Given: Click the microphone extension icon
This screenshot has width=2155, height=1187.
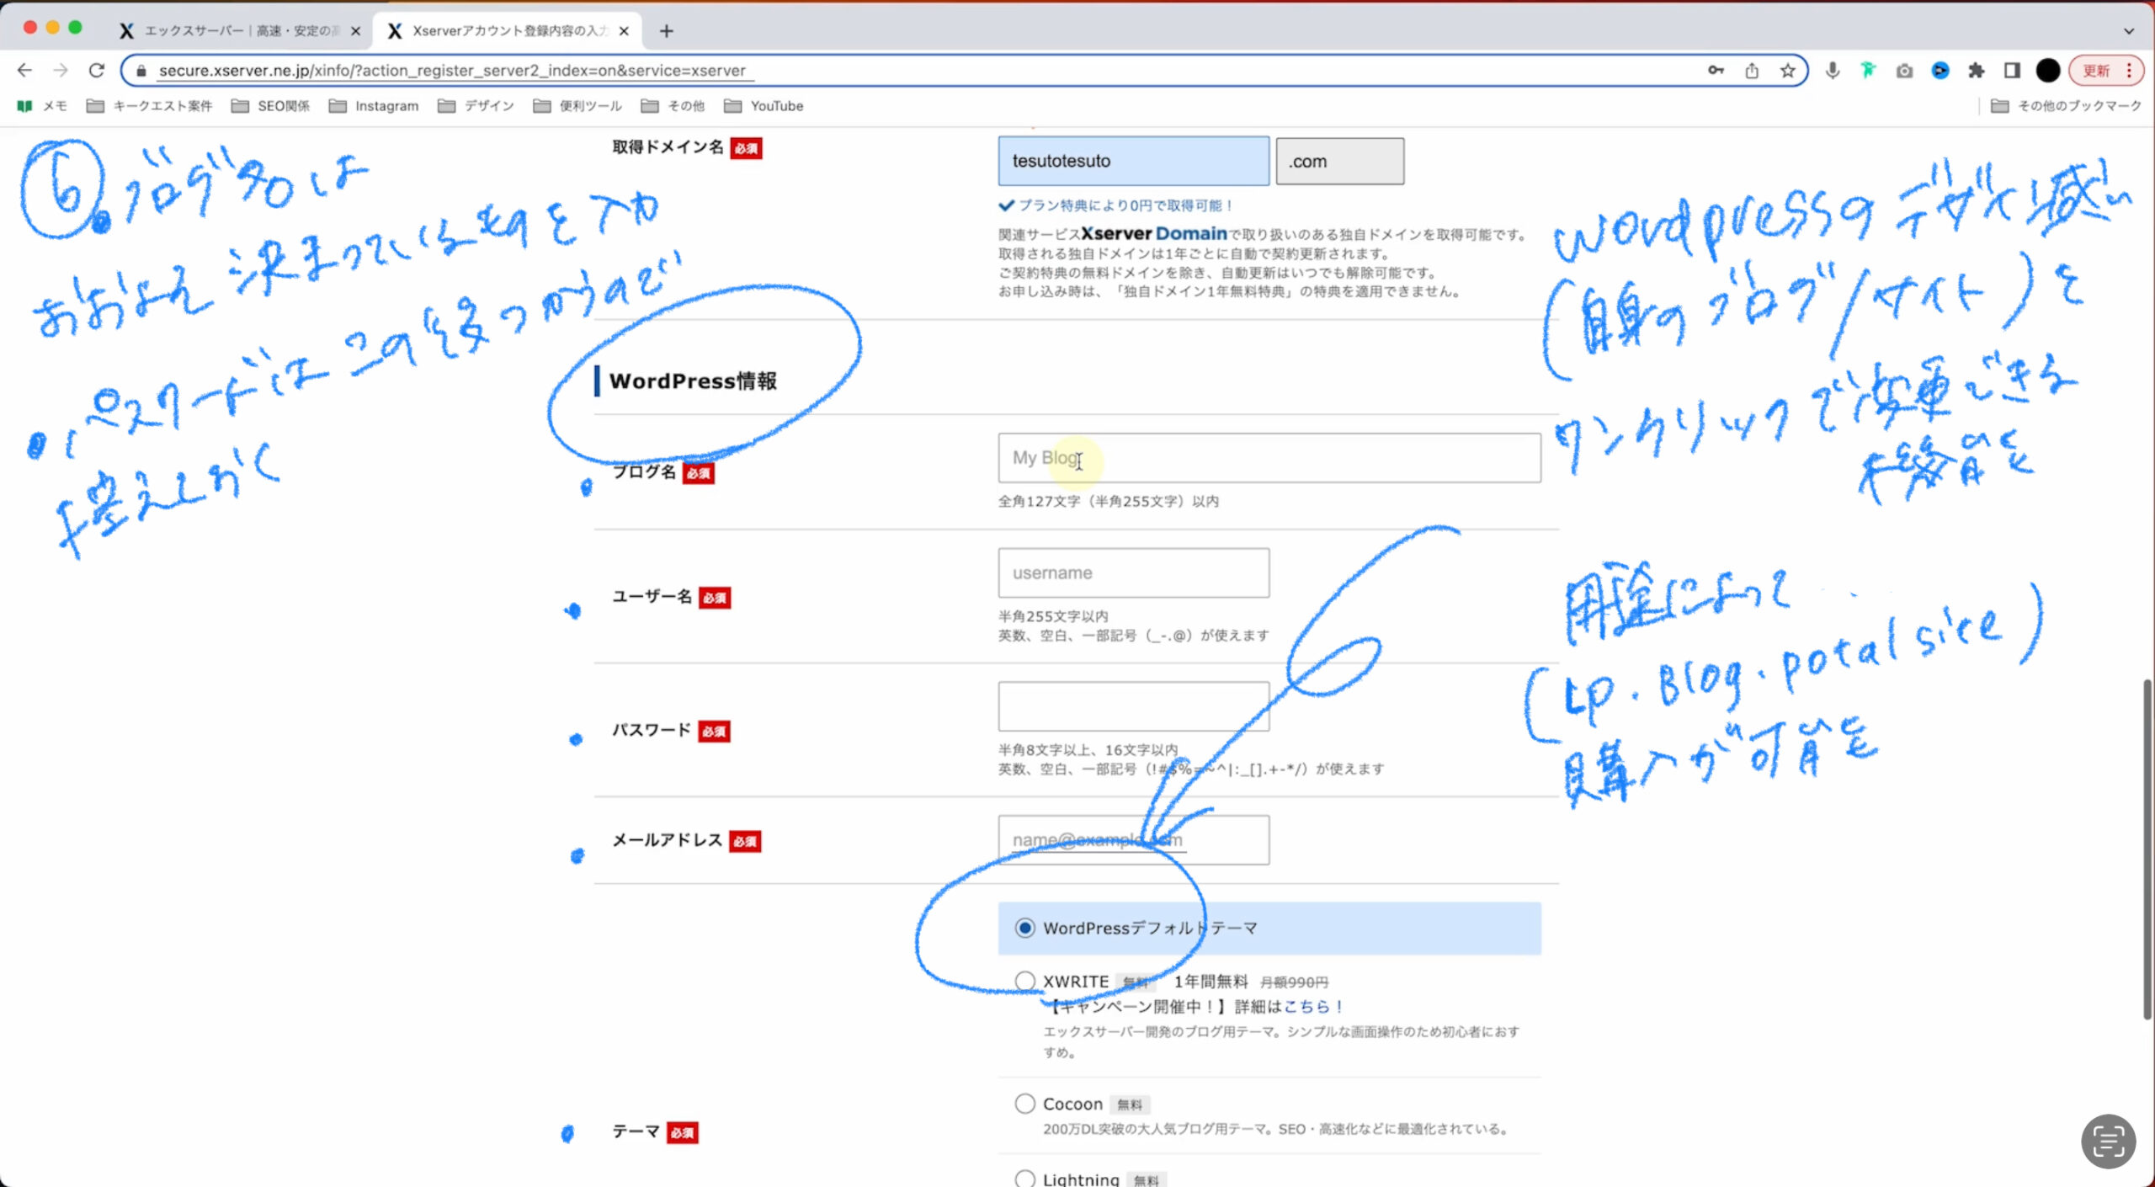Looking at the screenshot, I should point(1832,71).
